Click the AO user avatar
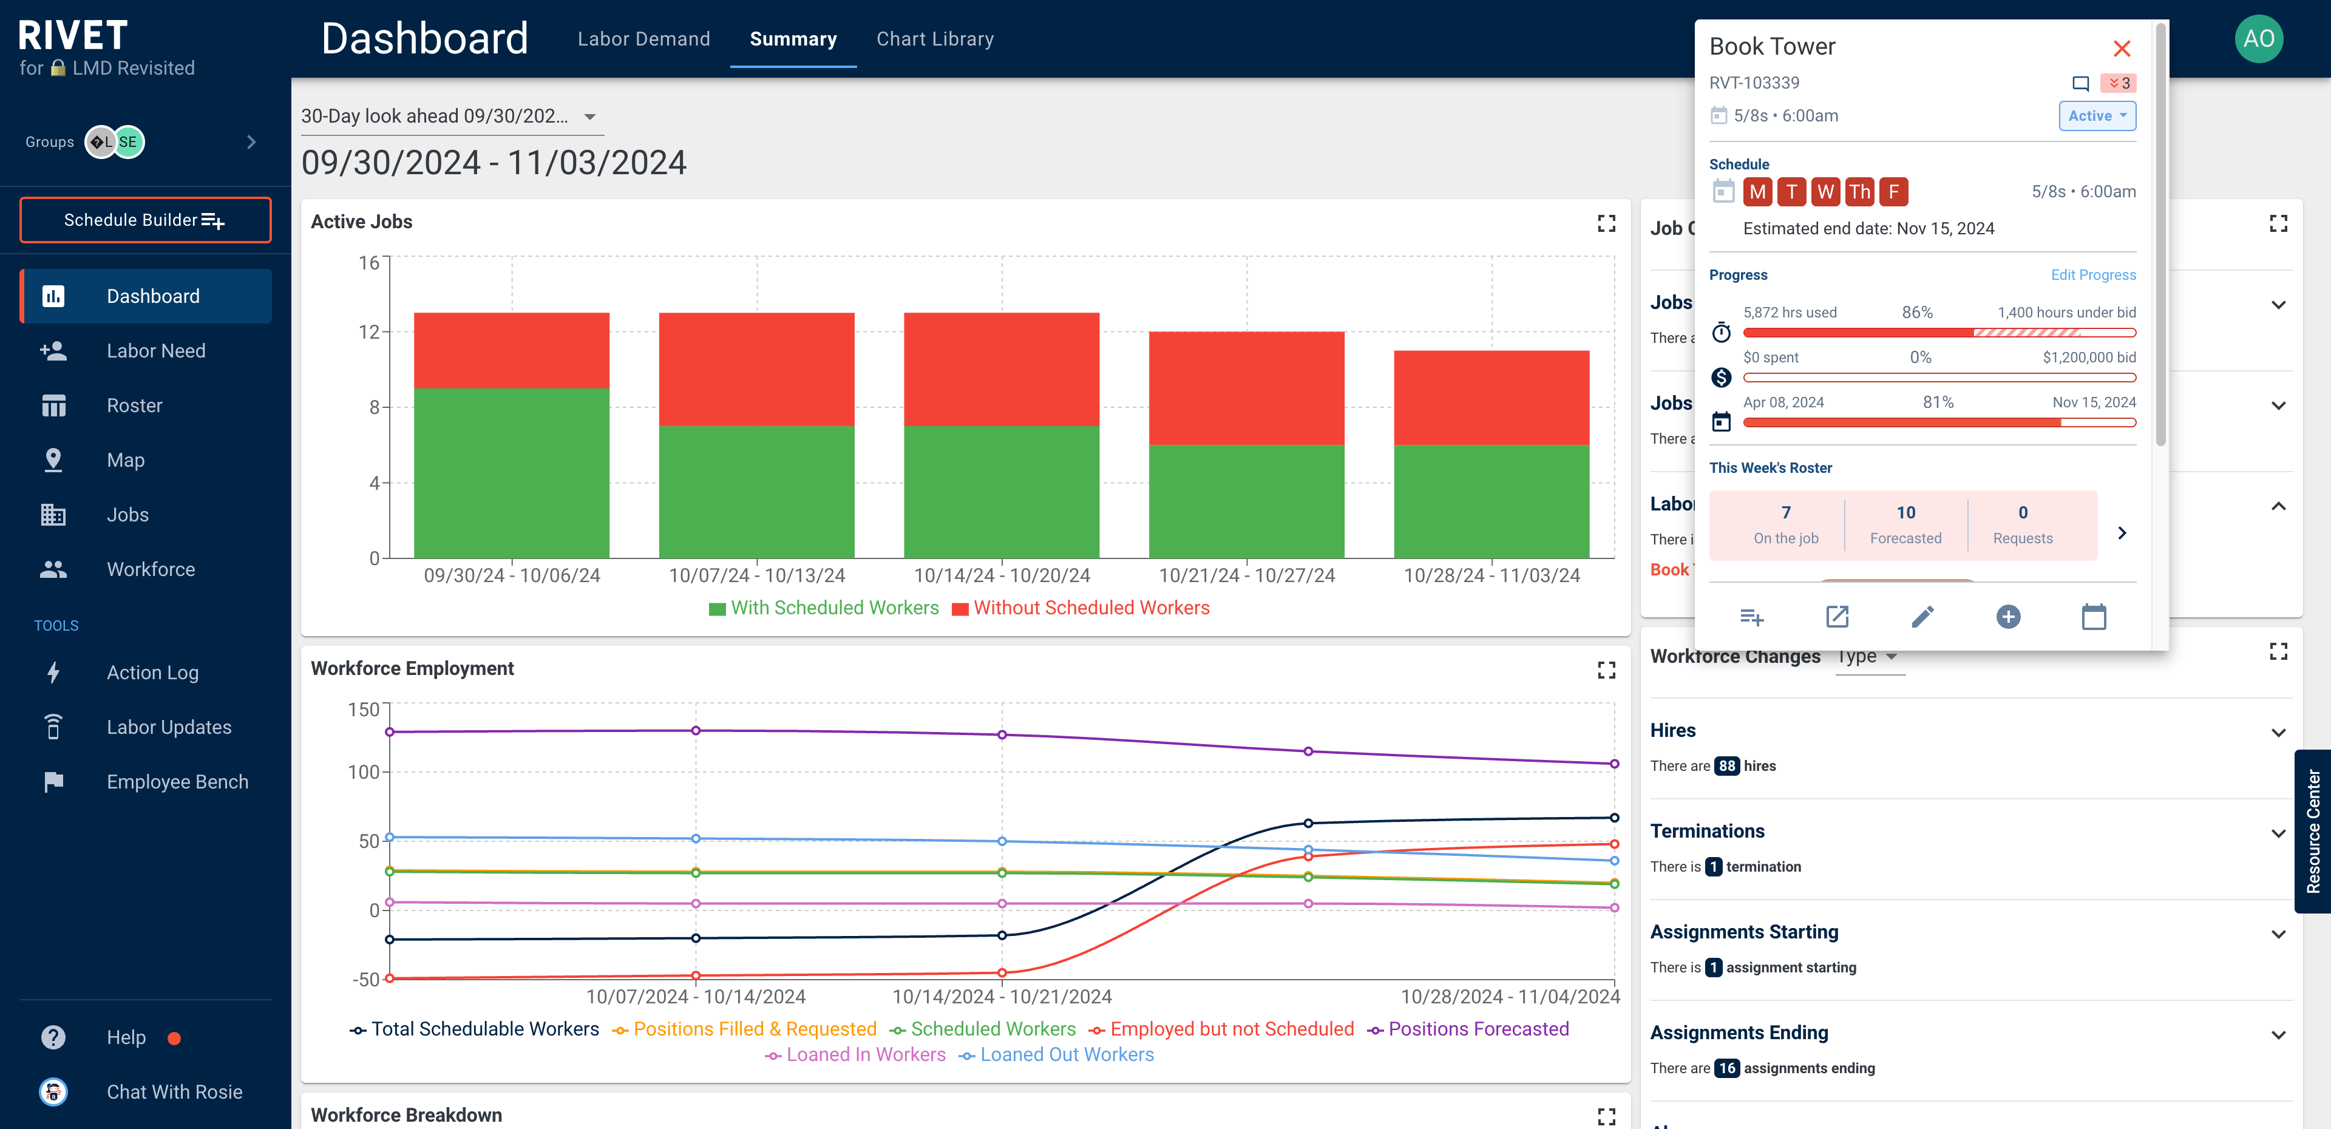Viewport: 2331px width, 1129px height. (2259, 39)
